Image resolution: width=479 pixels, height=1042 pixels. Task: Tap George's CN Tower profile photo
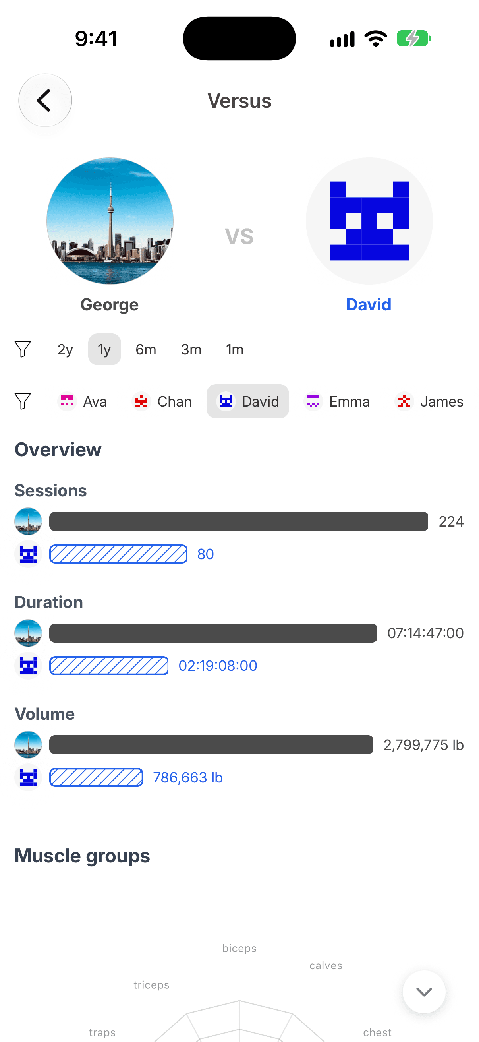pos(110,221)
